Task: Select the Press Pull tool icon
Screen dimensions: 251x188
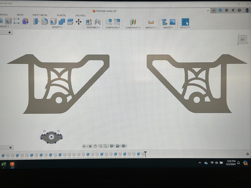Action: tap(36, 21)
